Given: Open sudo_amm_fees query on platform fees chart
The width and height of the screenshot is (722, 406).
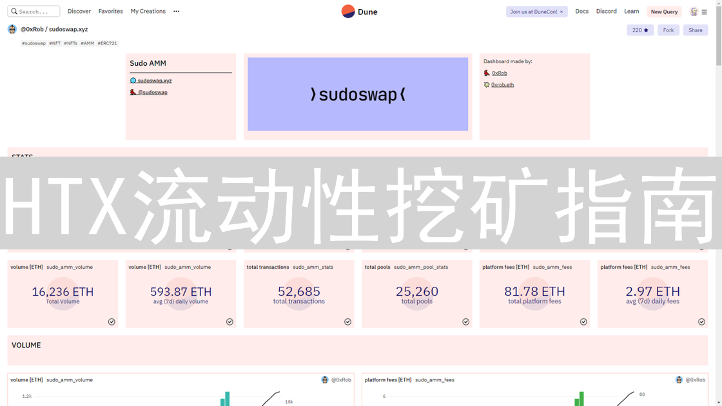Looking at the screenshot, I should [x=434, y=380].
